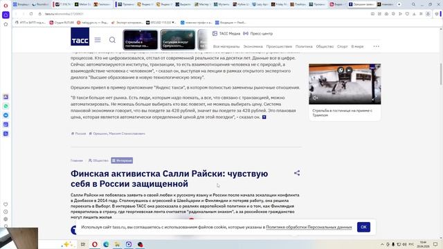
Task: Show hidden system tray icons
Action: (x=382, y=244)
